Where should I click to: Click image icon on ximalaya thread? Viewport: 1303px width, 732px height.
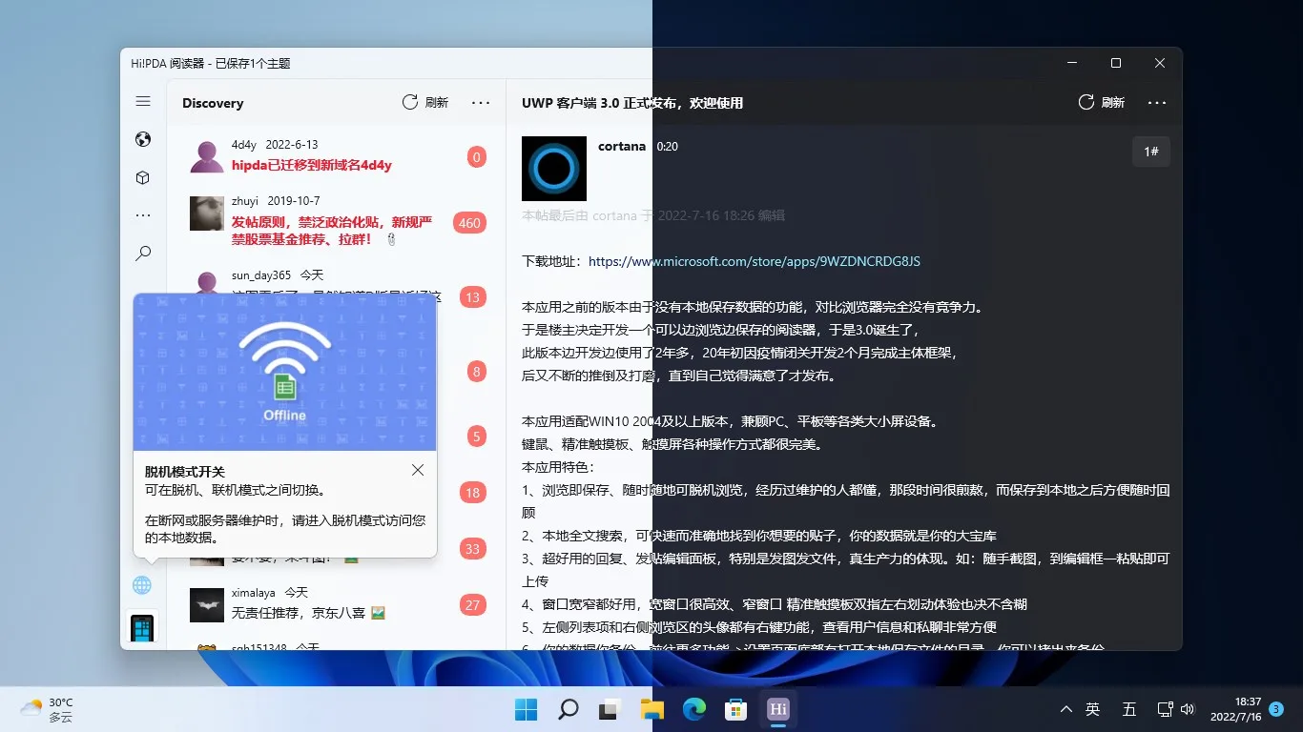tap(378, 612)
